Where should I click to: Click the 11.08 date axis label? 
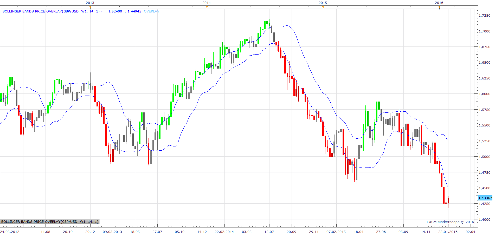coord(46,232)
